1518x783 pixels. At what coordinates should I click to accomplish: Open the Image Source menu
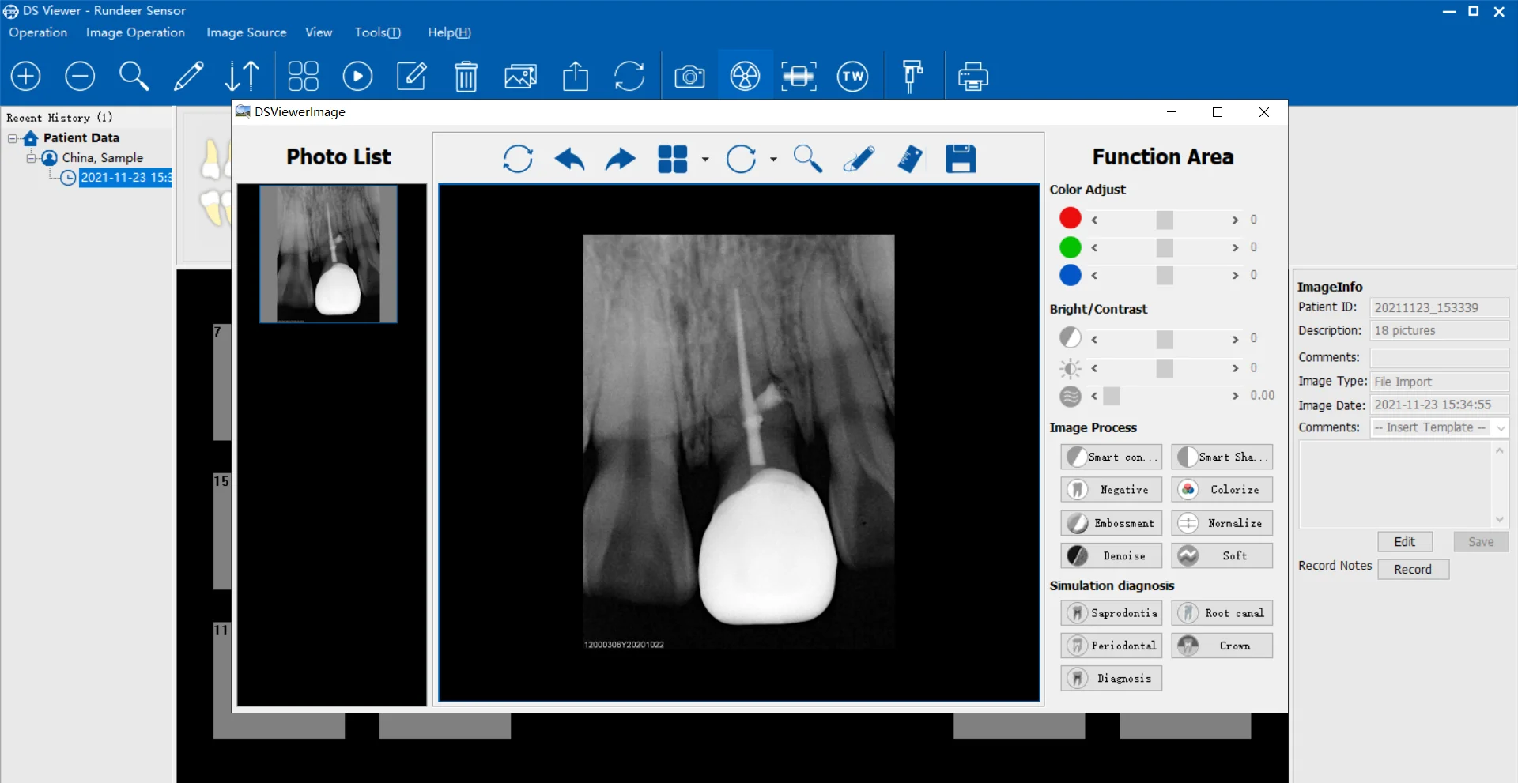[x=246, y=32]
